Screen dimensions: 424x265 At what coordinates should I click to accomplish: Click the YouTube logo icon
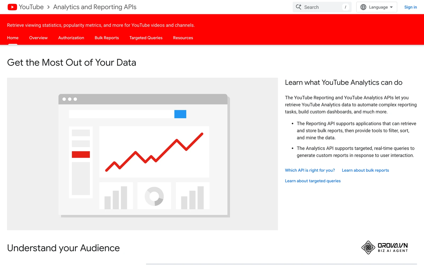click(12, 7)
